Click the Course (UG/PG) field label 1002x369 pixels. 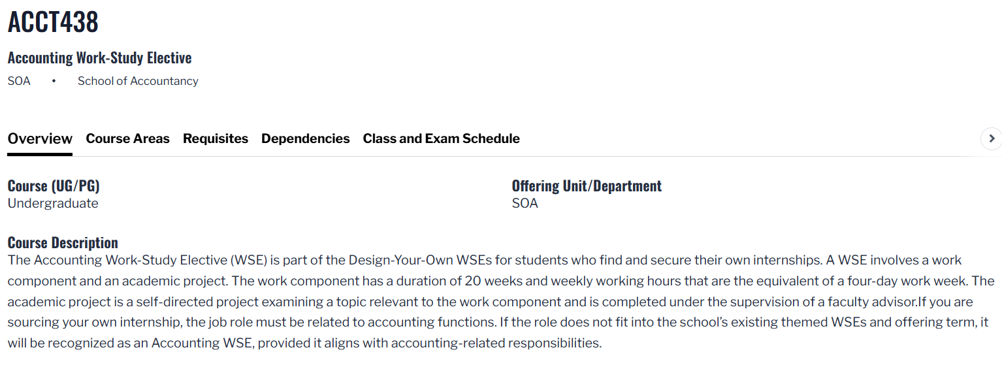[54, 186]
